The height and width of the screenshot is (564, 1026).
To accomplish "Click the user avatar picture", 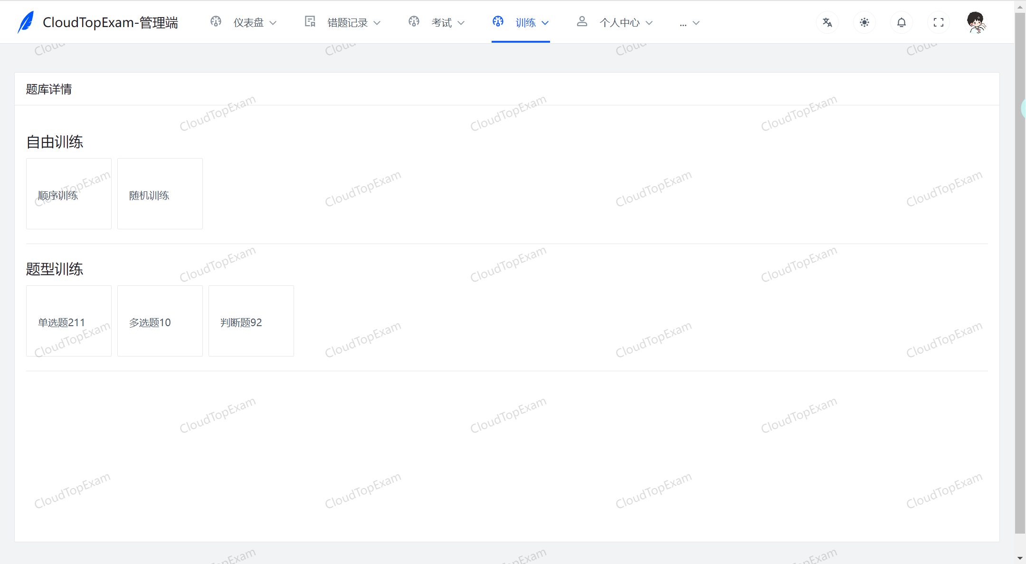I will [x=976, y=22].
